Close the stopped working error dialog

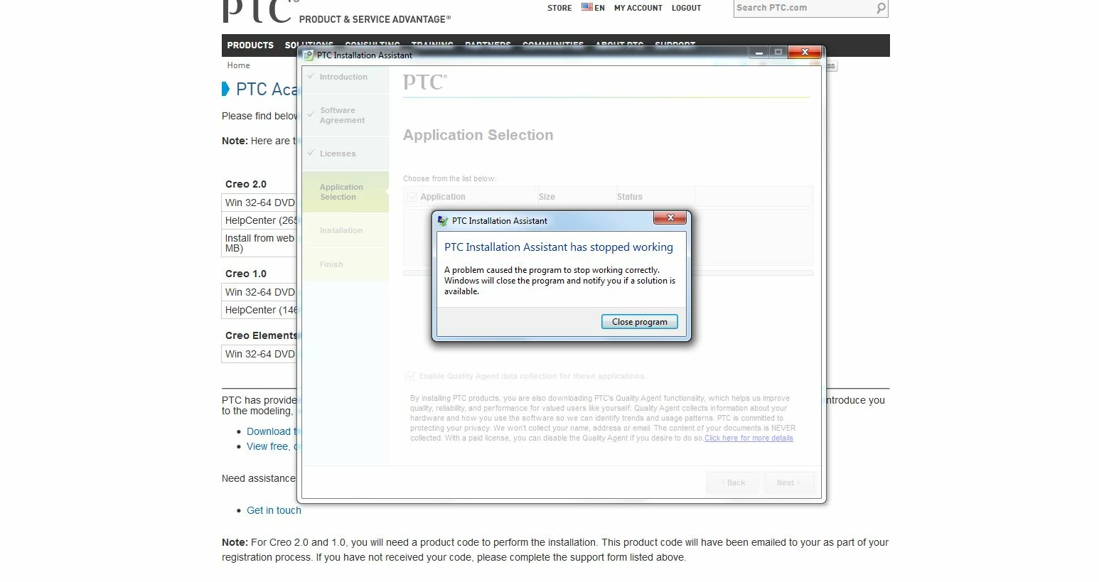pos(670,218)
